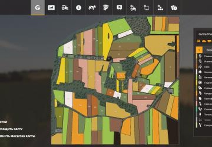Toggle the Тополь (poplar) crop filter
This screenshot has width=212, height=147.
[205, 114]
